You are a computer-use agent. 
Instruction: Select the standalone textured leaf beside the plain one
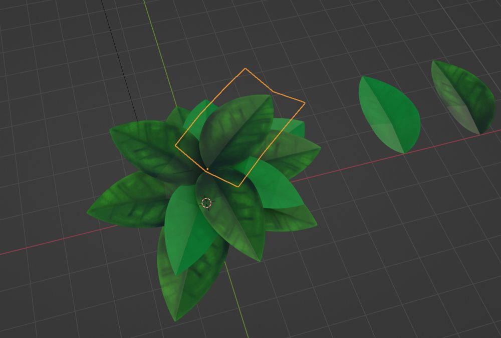[463, 96]
